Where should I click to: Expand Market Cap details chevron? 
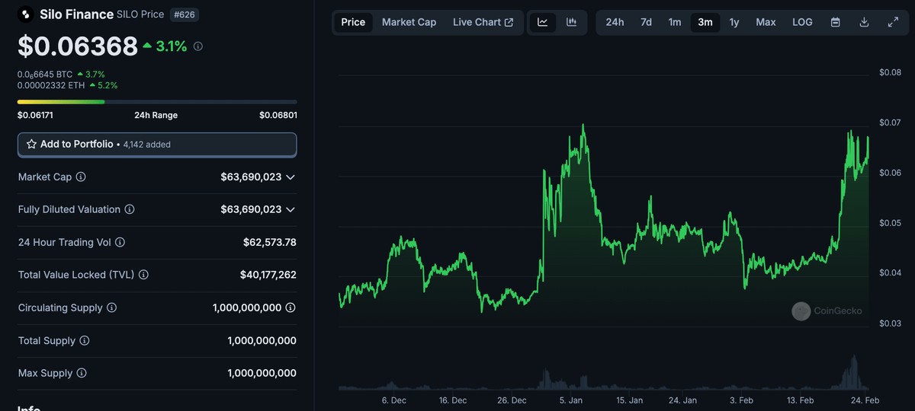point(291,177)
